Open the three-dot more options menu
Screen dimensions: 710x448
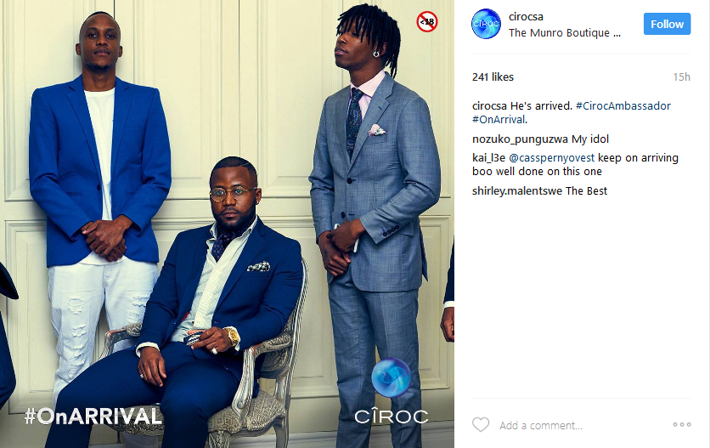[x=681, y=425]
